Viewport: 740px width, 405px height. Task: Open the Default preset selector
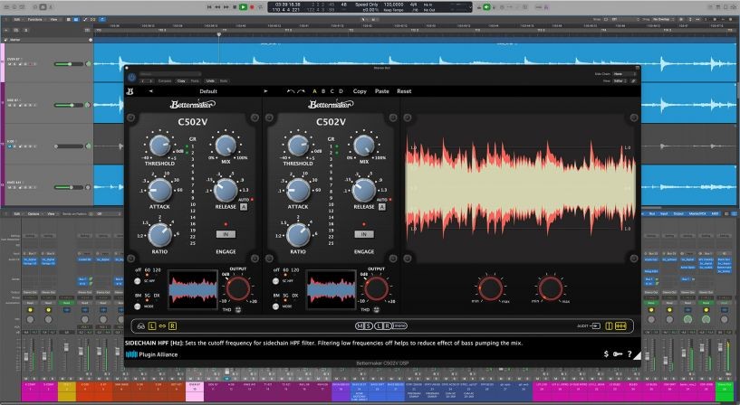pyautogui.click(x=208, y=91)
